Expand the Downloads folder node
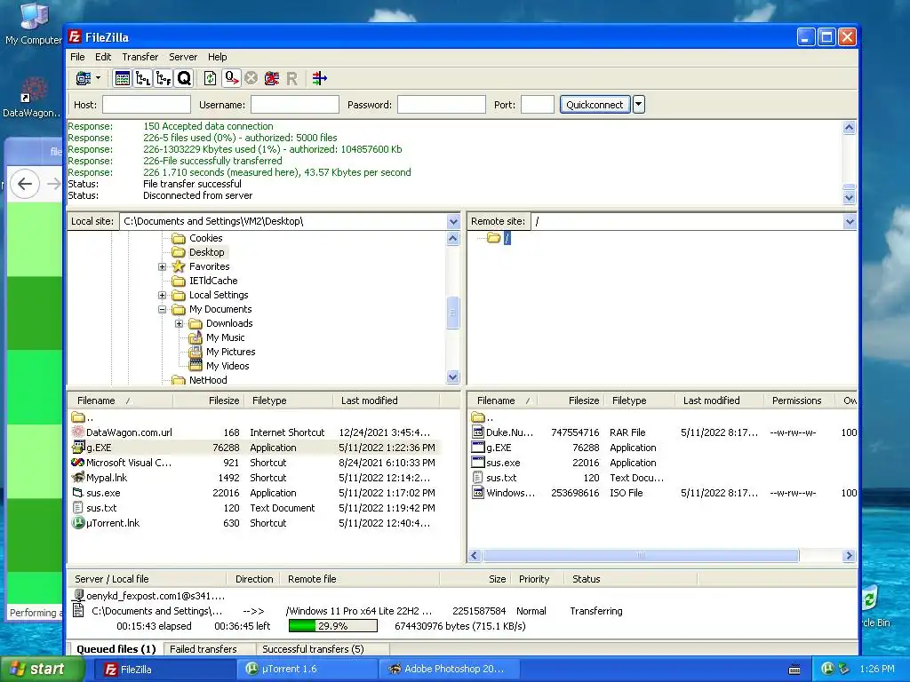 [179, 323]
